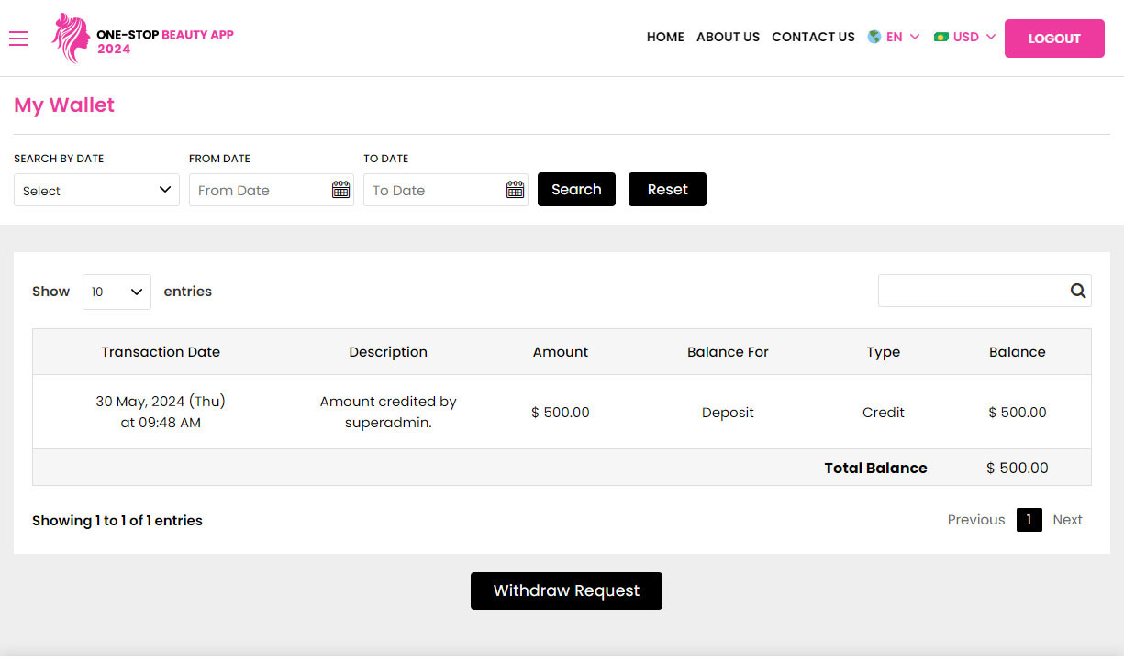
Task: Click 'Amount credited by superadmin.' description
Action: point(388,413)
